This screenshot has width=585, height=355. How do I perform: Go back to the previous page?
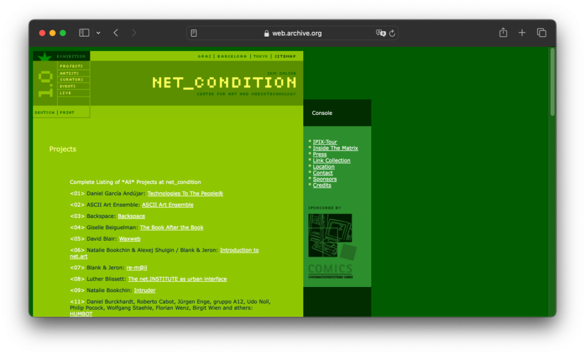[x=116, y=33]
